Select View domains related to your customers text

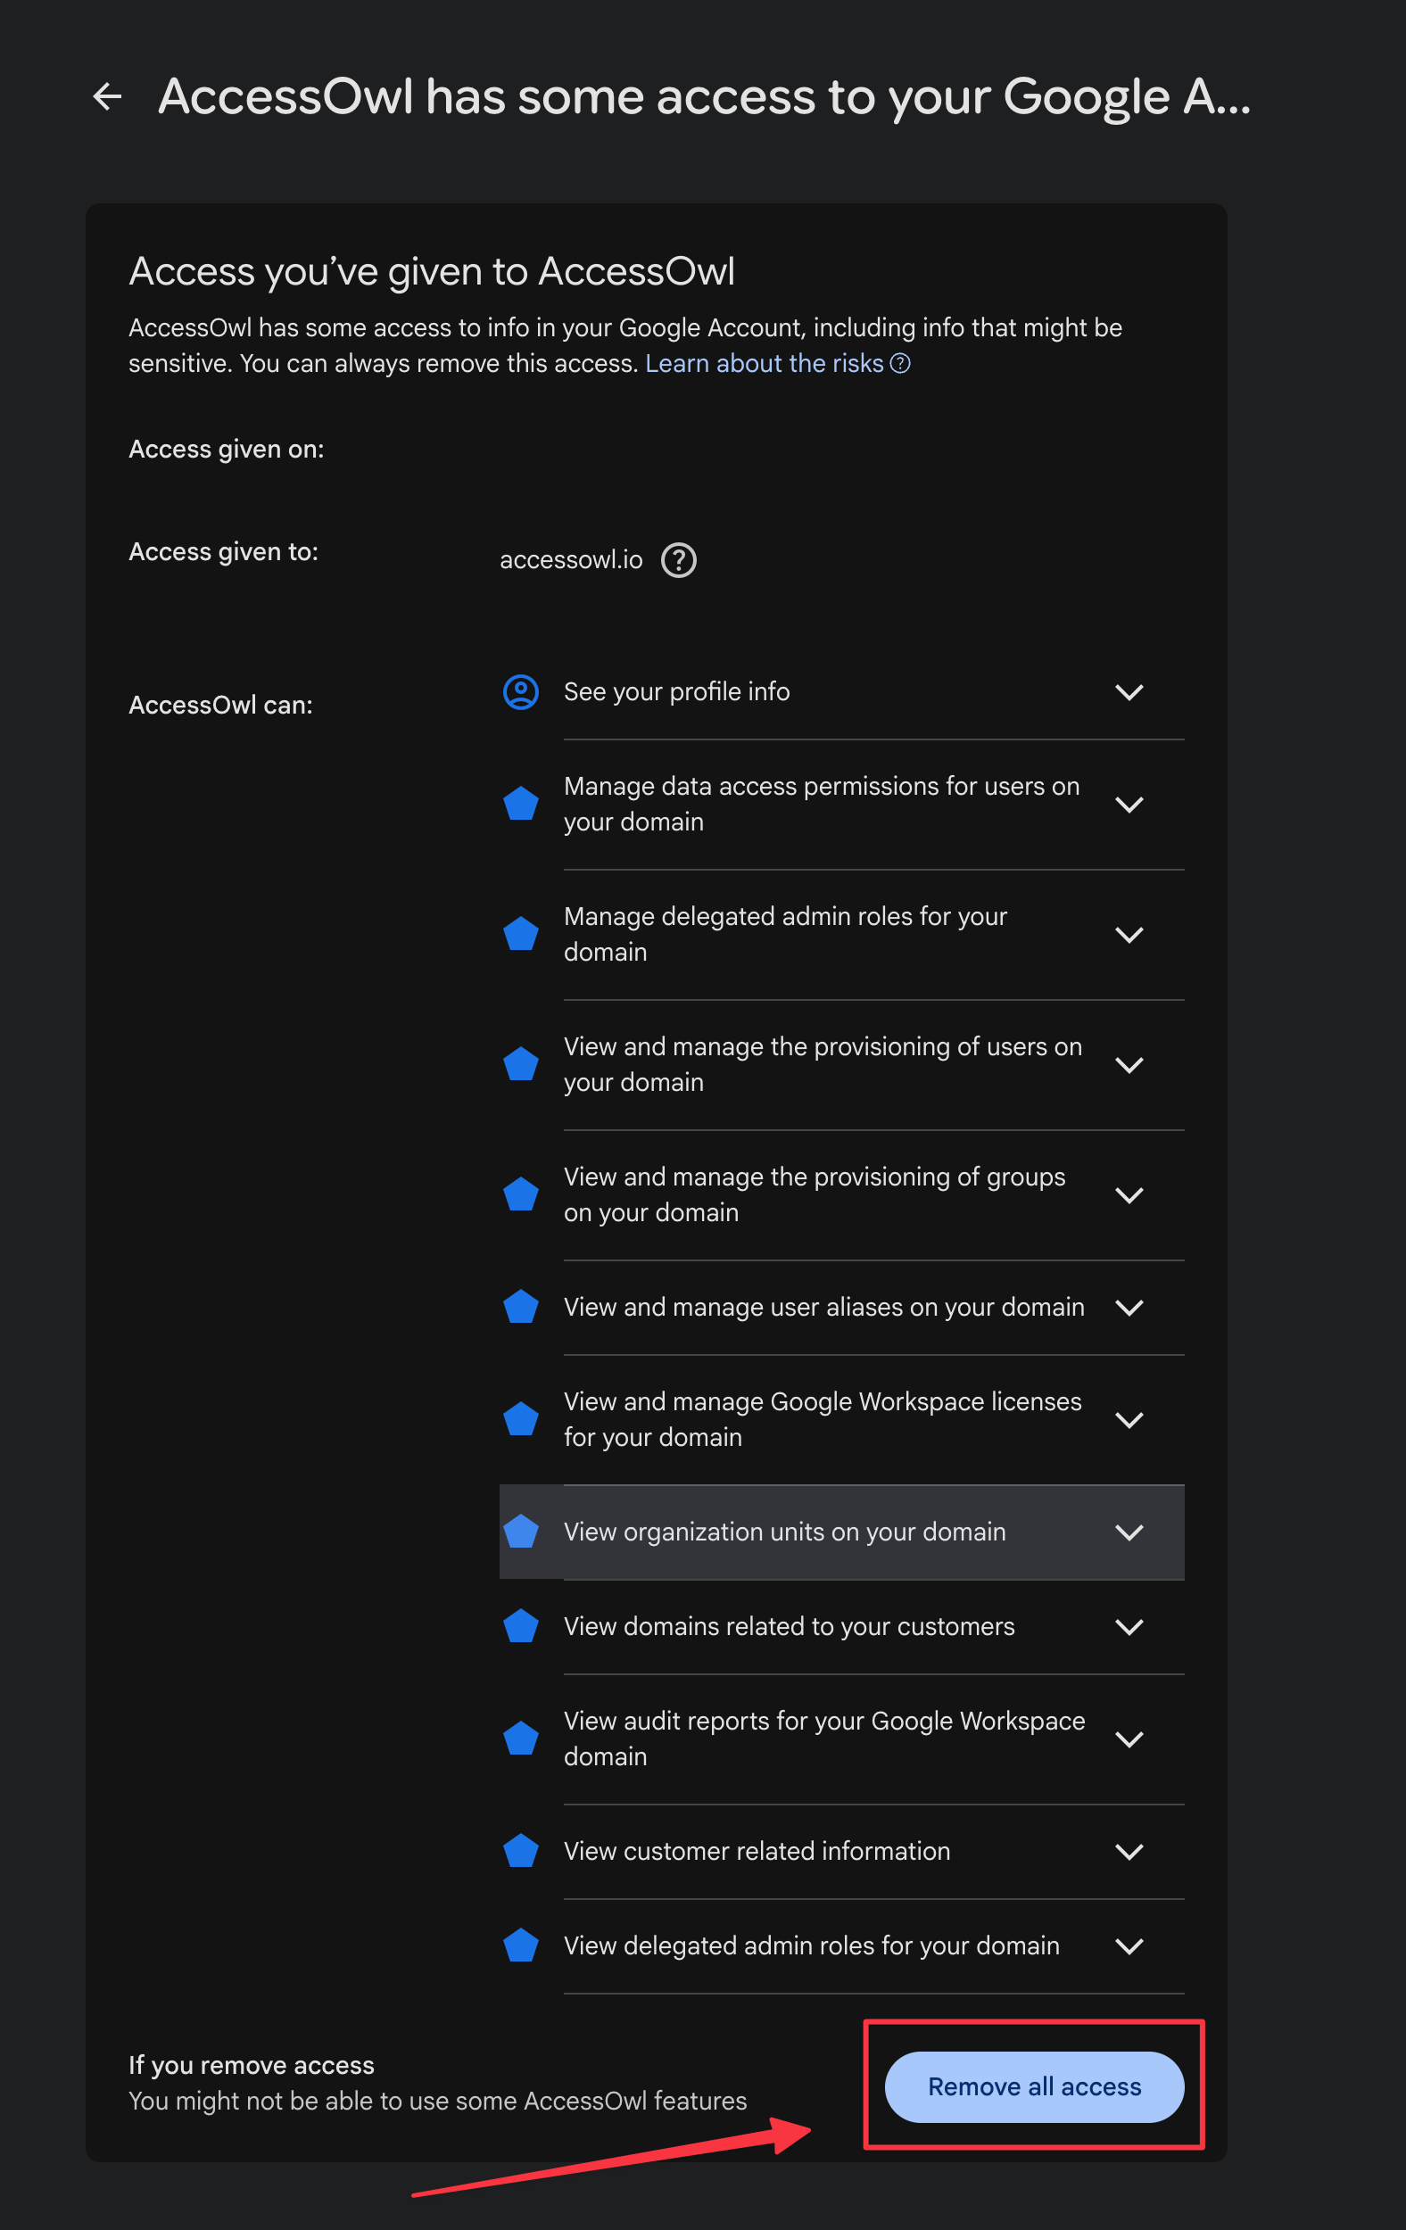tap(790, 1626)
